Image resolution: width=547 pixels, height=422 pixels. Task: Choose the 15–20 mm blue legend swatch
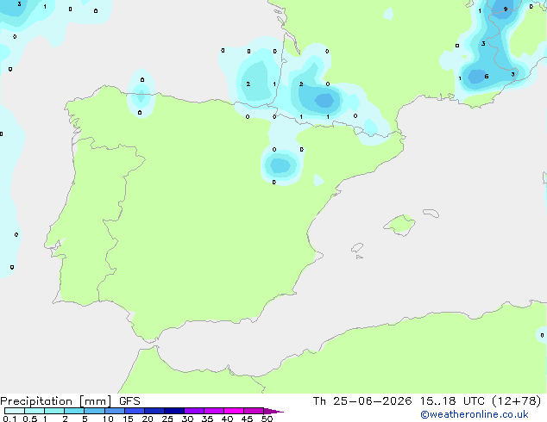point(135,411)
